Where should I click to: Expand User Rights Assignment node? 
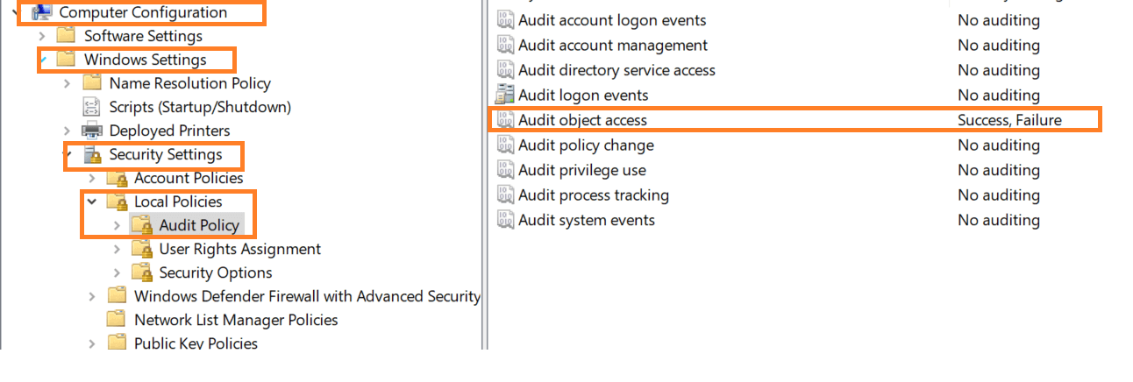(x=117, y=249)
